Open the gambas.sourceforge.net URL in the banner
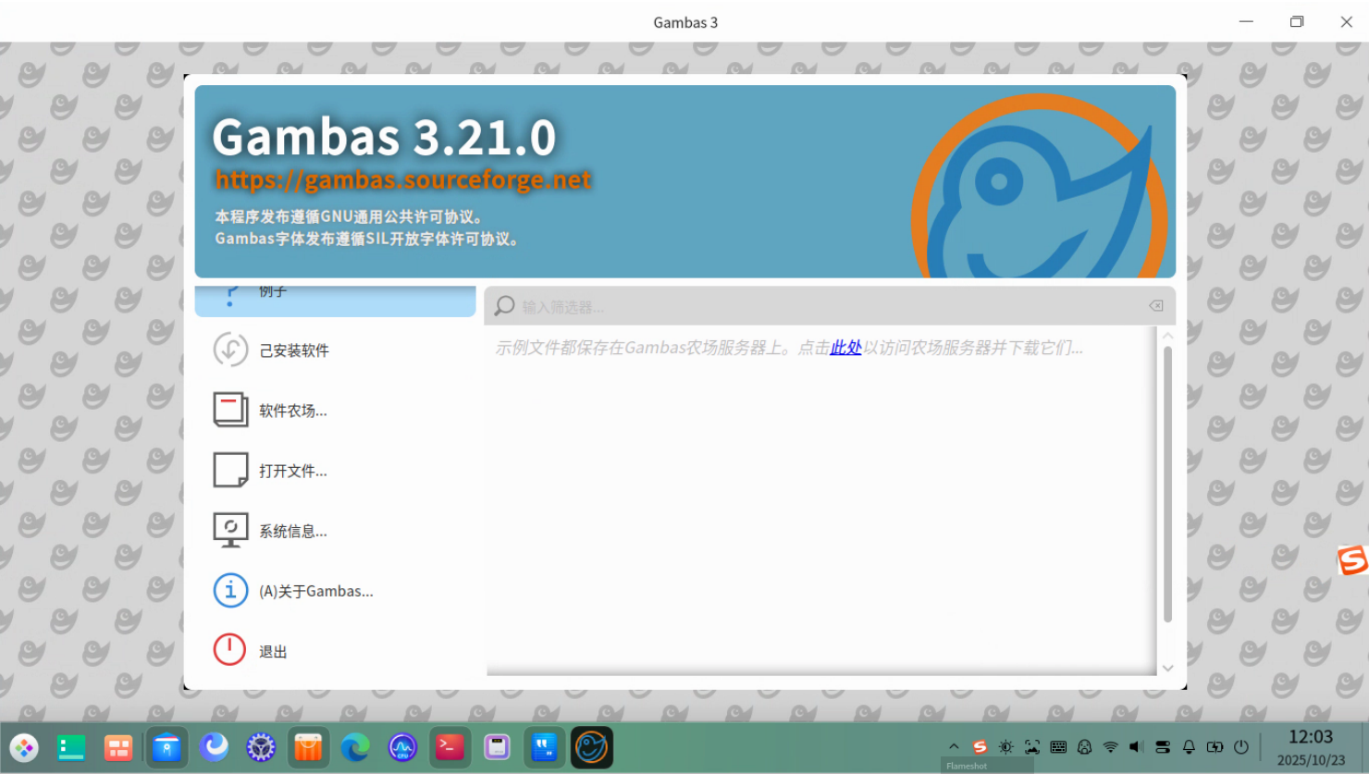Viewport: 1369px width, 774px height. click(402, 179)
